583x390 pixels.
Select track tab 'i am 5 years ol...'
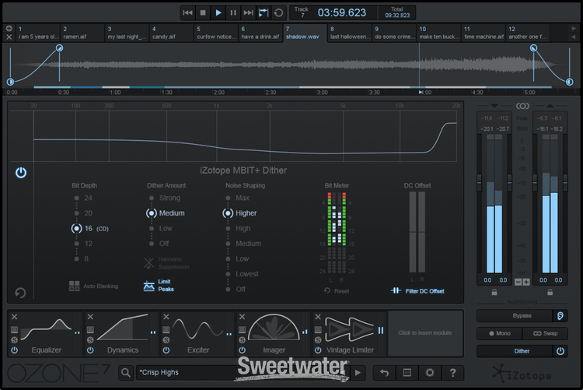pyautogui.click(x=38, y=33)
